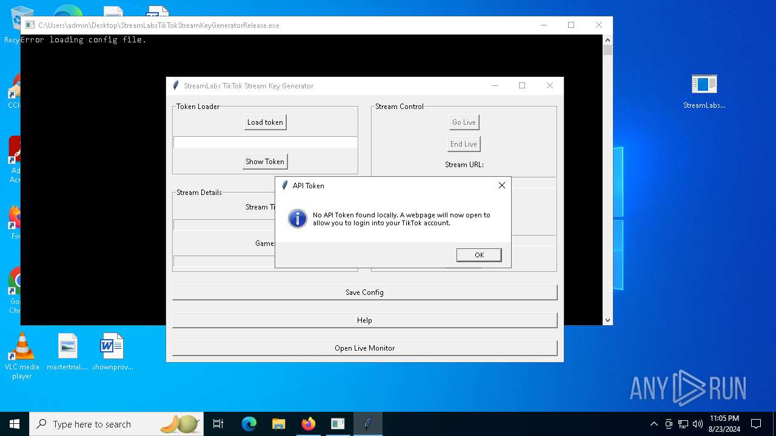
Task: Open the Help button
Action: pos(364,320)
